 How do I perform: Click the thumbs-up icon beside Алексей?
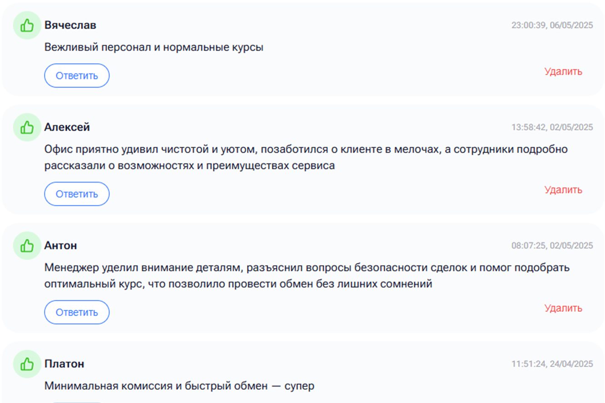click(x=27, y=128)
